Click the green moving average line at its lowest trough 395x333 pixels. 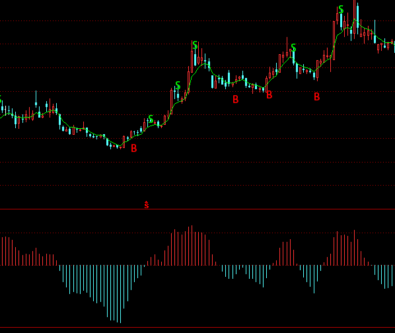pyautogui.click(x=120, y=145)
